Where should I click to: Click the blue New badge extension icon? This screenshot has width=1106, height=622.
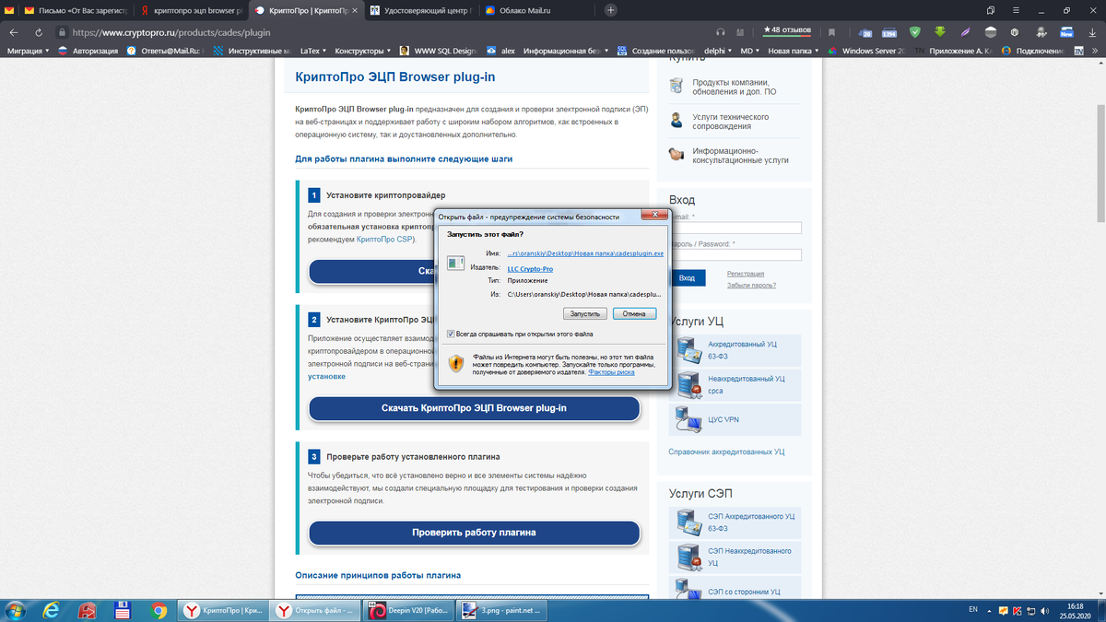coord(1065,31)
